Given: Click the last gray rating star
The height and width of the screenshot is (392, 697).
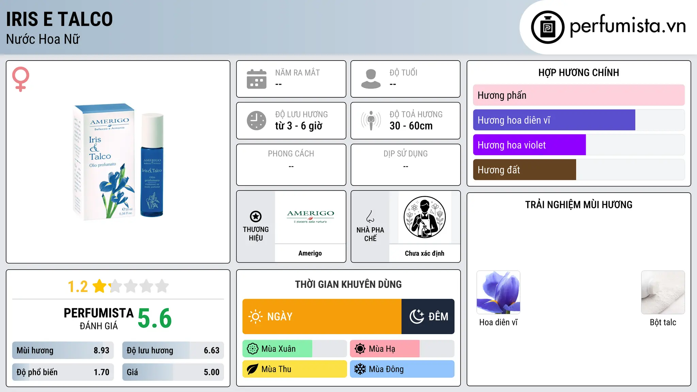Looking at the screenshot, I should click(x=162, y=286).
